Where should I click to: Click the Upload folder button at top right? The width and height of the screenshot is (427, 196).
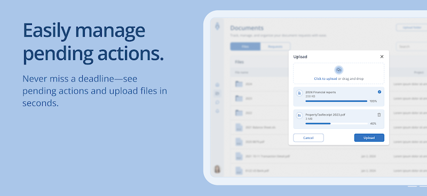(x=412, y=28)
